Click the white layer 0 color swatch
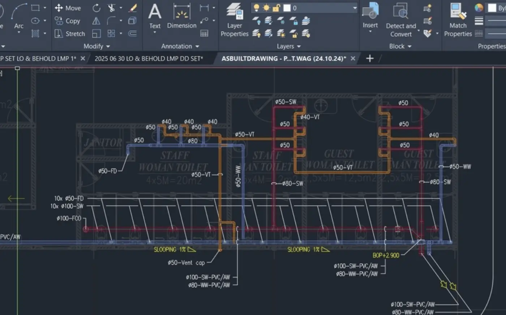Viewport: 506px width, 315px height. point(287,8)
